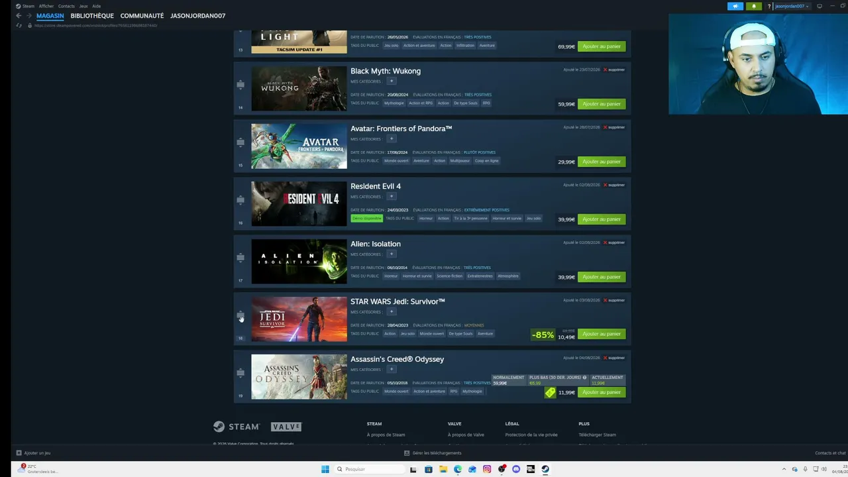Screen dimensions: 848x477
Task: Remove Resident Evil 4 from wishlist
Action: tap(614, 185)
